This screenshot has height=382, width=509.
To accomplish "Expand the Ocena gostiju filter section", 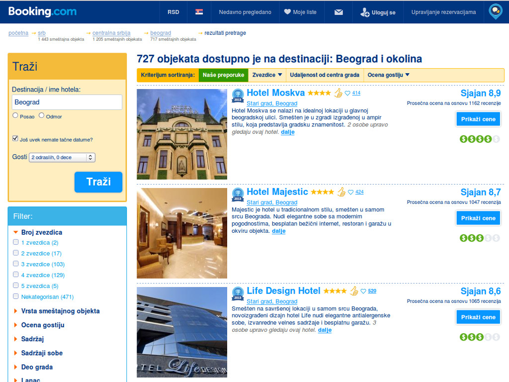I will click(39, 325).
